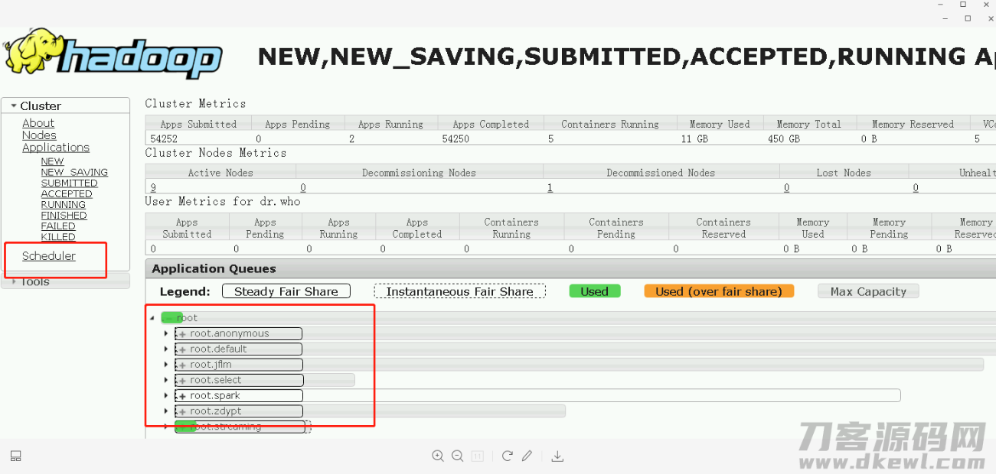Click the pencil edit icon
996x474 pixels.
pos(527,456)
